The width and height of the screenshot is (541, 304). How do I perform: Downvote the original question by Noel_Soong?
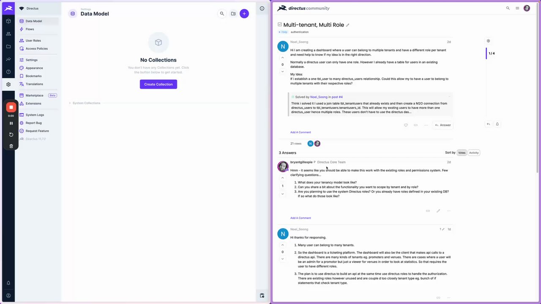click(283, 71)
